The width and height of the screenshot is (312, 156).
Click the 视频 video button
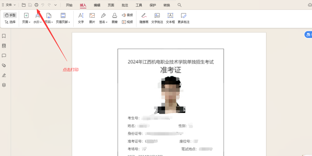click(x=127, y=22)
